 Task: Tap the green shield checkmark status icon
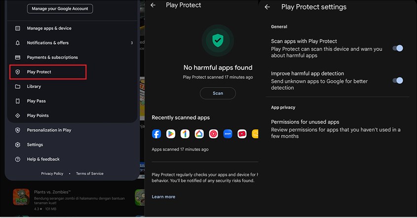[x=218, y=40]
